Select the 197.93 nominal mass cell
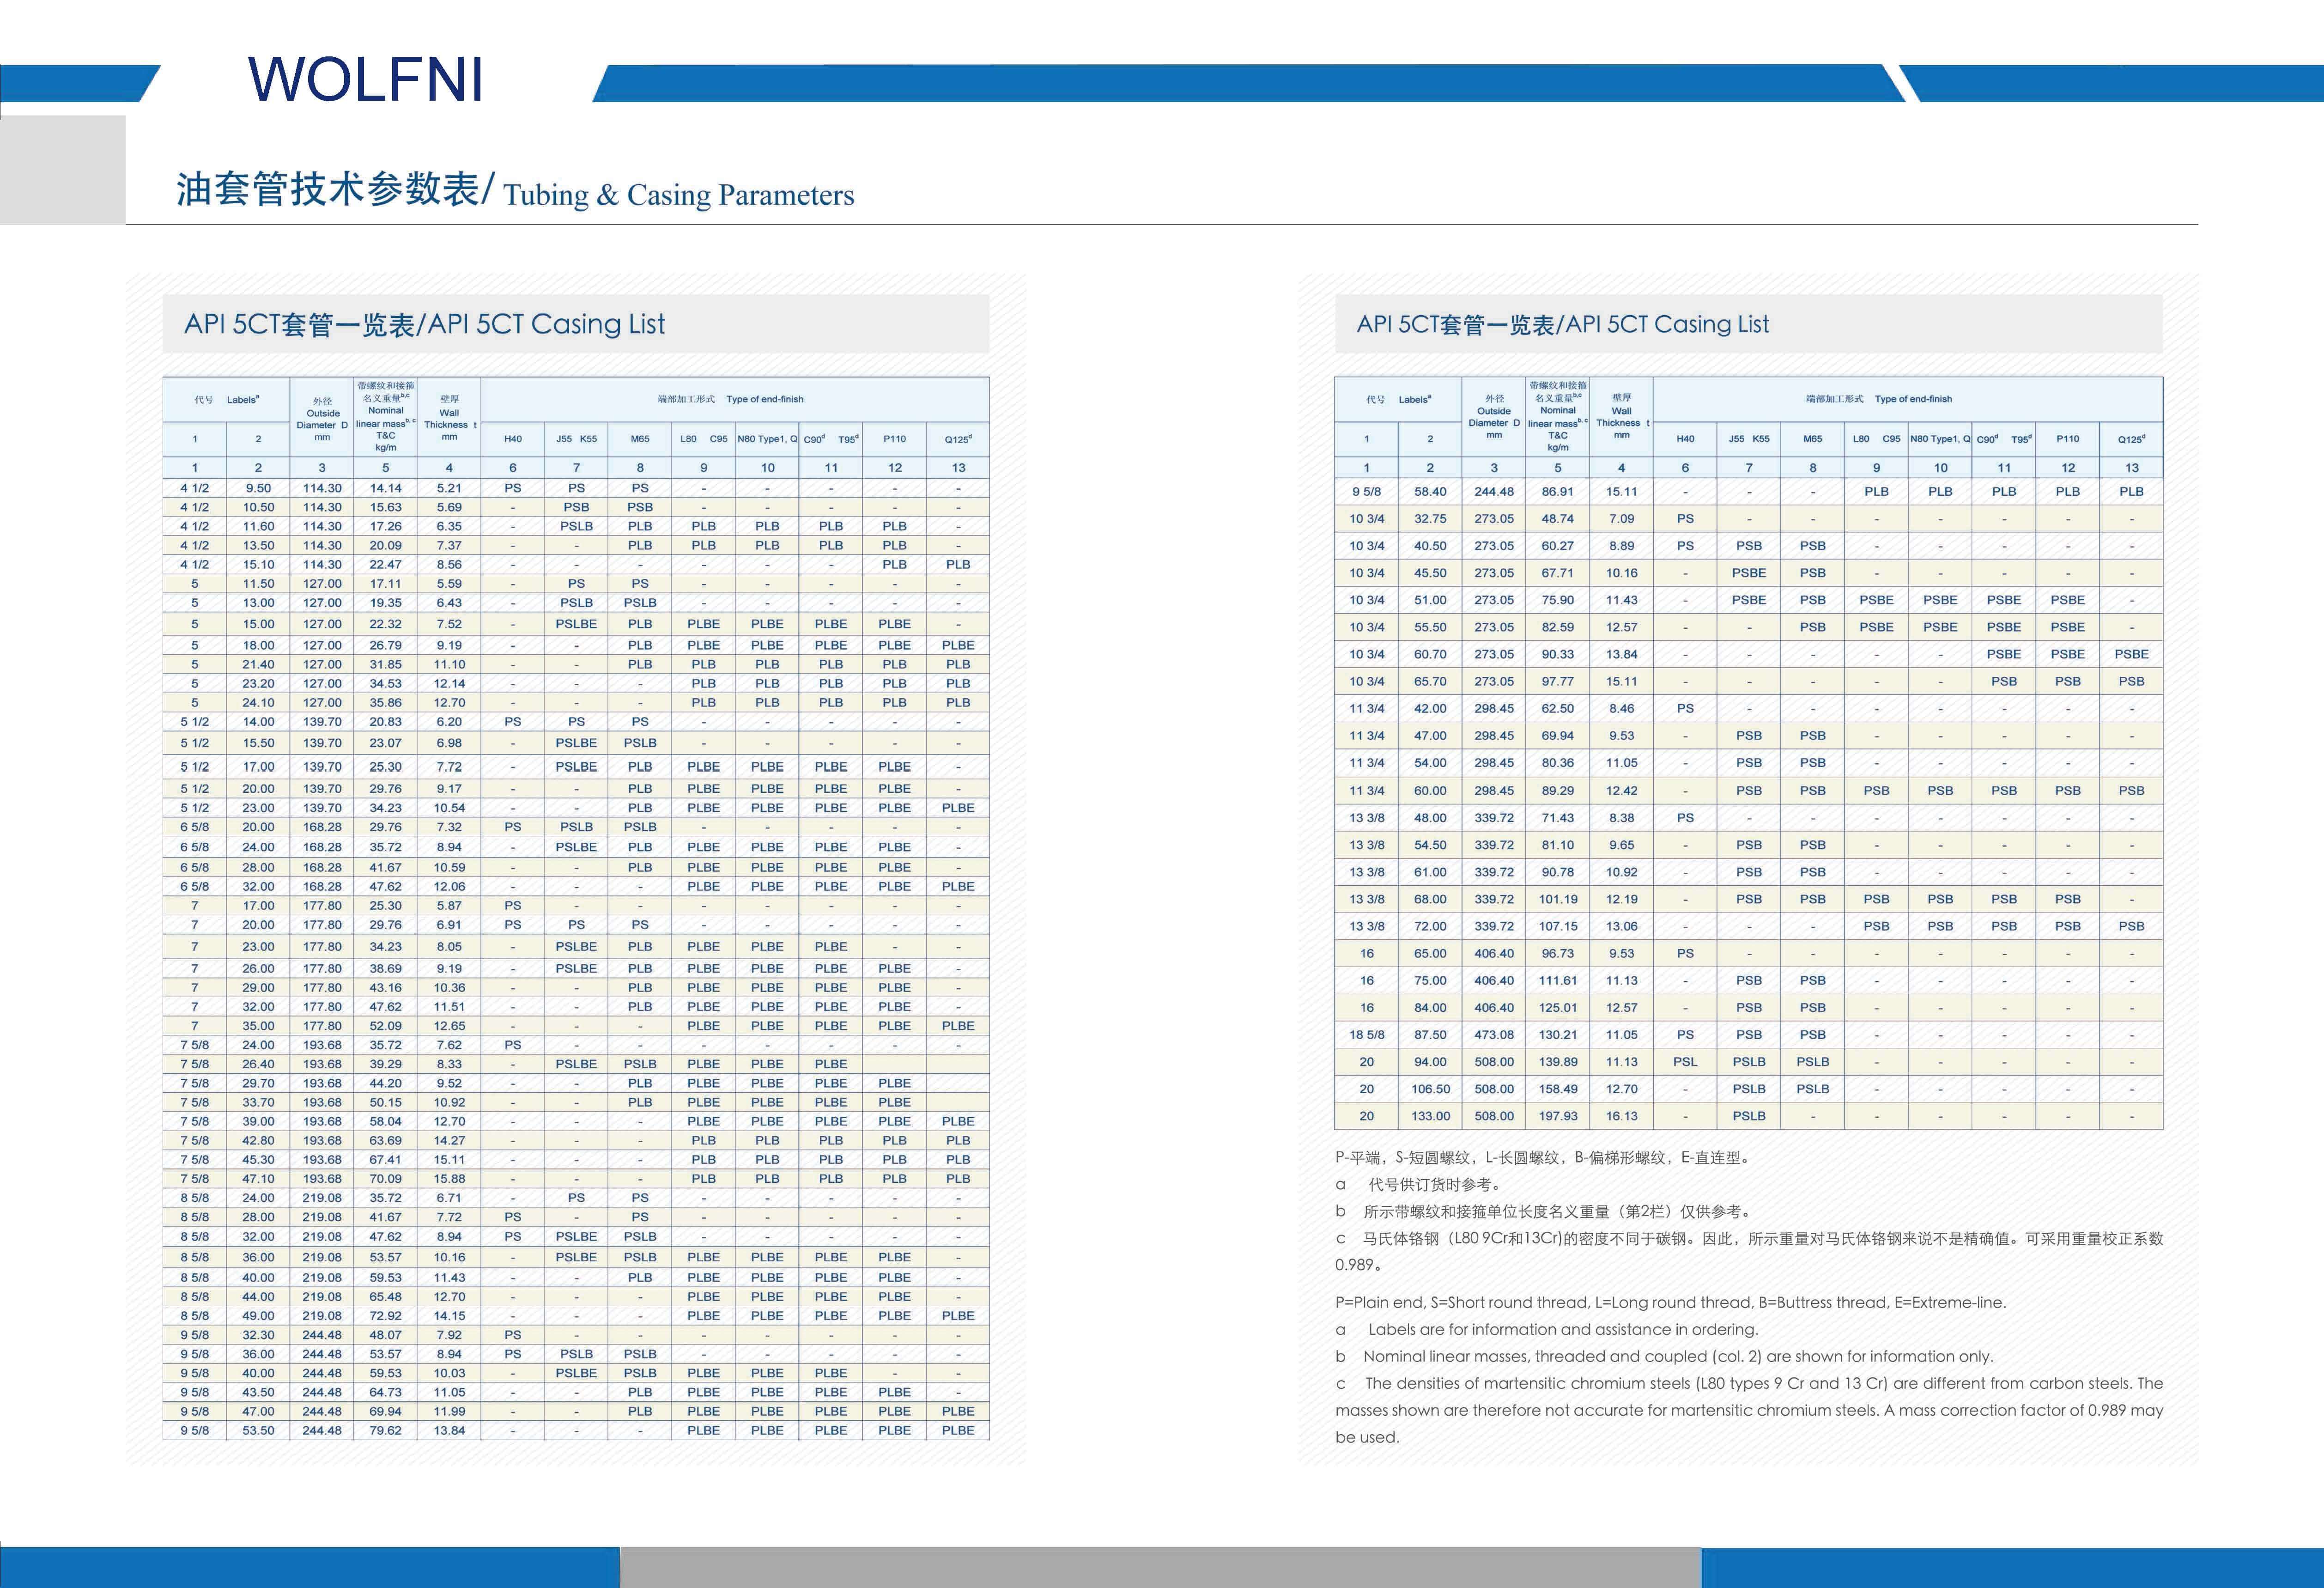2324x1588 pixels. (x=1558, y=1116)
